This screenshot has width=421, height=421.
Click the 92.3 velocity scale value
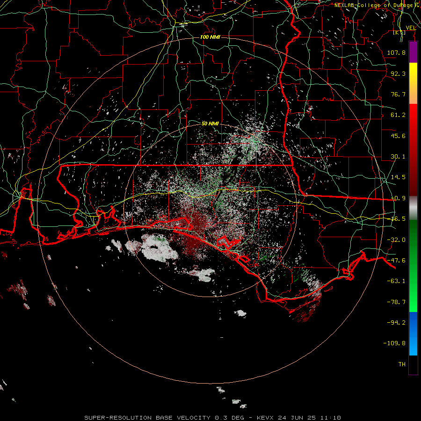398,73
